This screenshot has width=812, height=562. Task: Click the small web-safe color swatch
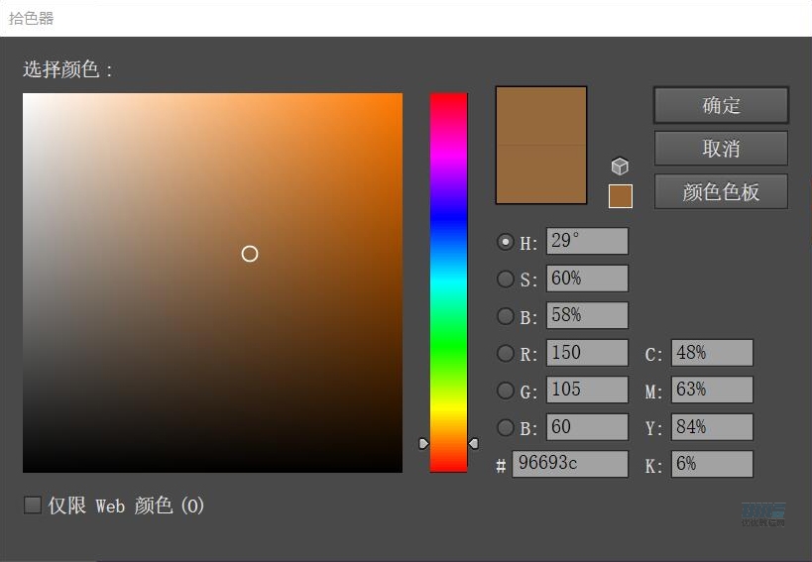(620, 196)
